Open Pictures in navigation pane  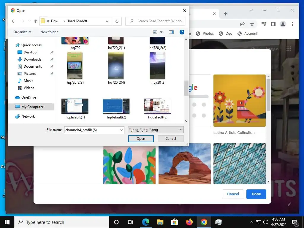[x=30, y=74]
